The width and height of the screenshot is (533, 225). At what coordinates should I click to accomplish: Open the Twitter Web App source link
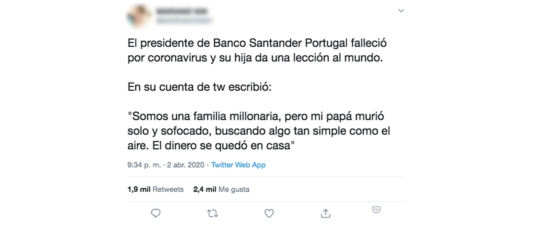(238, 165)
